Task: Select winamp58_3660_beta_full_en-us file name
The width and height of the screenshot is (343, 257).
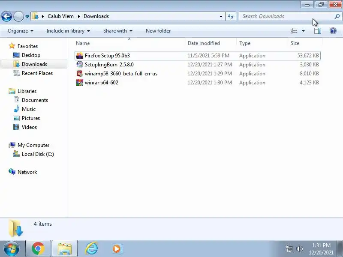Action: [121, 74]
